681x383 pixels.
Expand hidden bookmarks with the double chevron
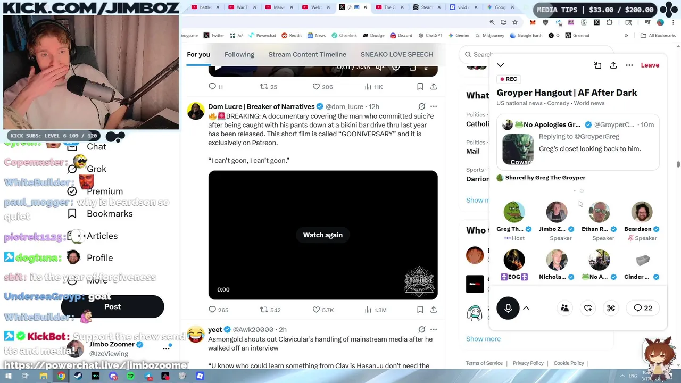[x=626, y=36]
